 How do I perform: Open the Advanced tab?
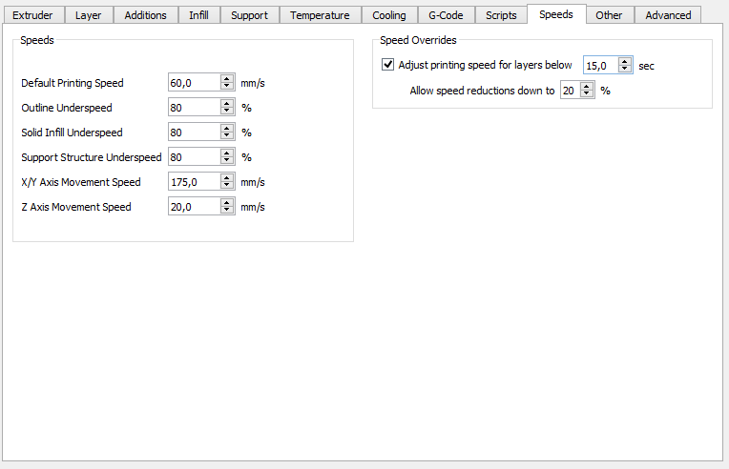coord(668,15)
